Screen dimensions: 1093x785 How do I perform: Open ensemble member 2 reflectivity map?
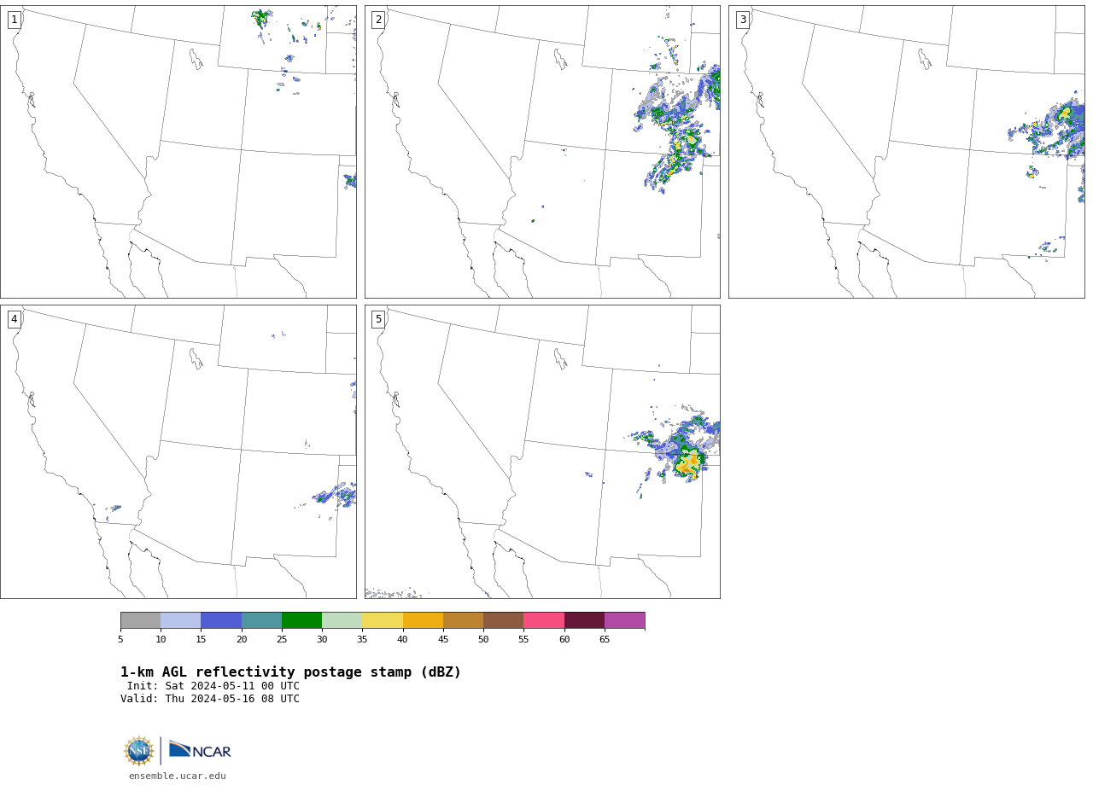542,152
